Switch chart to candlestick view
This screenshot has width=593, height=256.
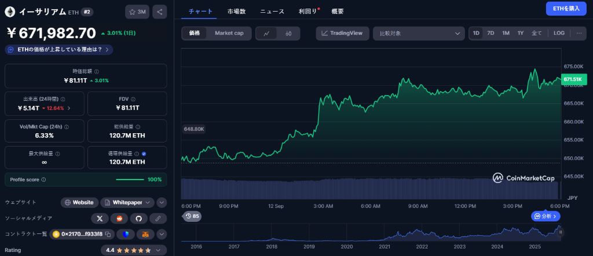(288, 34)
